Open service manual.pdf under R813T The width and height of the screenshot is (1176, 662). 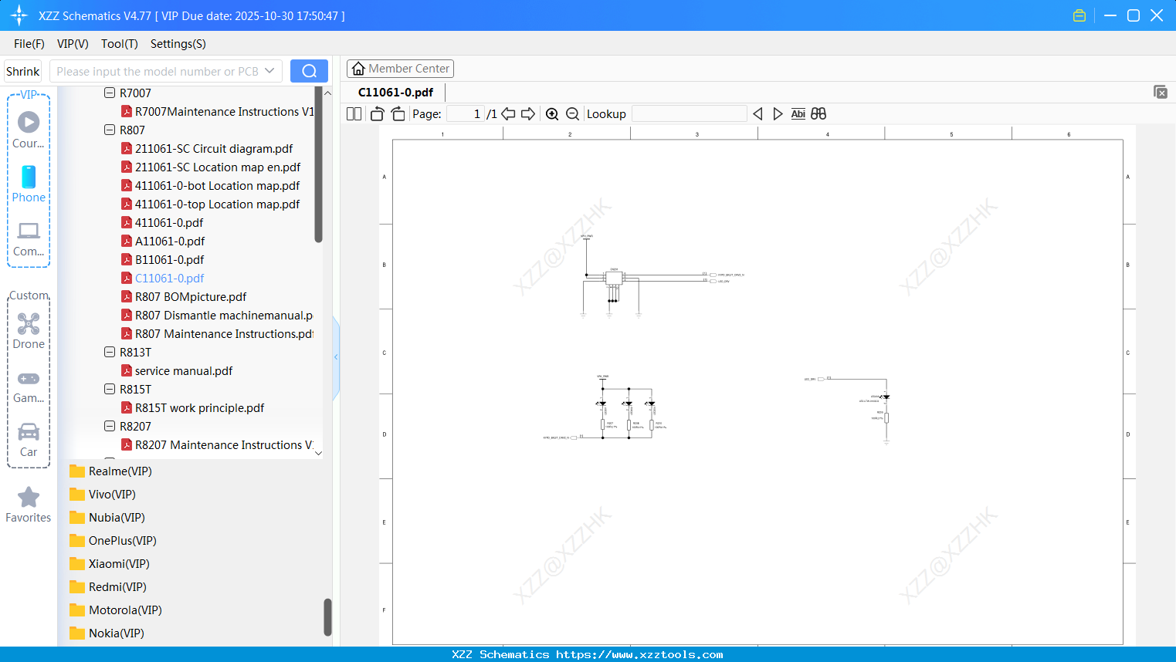click(184, 370)
